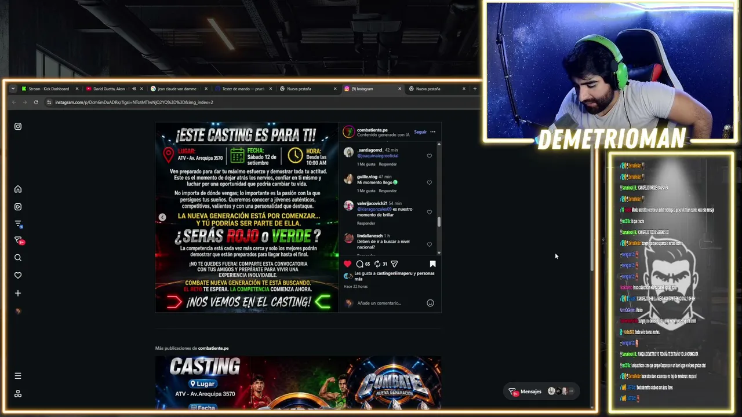Create new post with plus icon

point(18,293)
